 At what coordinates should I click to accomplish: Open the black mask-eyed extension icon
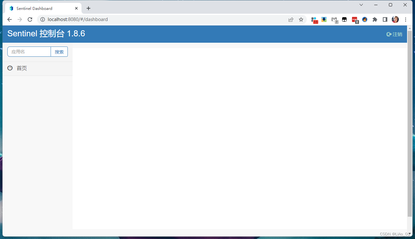click(344, 19)
